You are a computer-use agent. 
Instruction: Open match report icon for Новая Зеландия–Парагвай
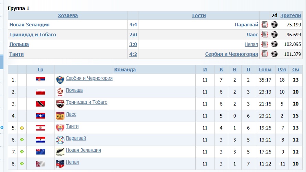coord(265,25)
